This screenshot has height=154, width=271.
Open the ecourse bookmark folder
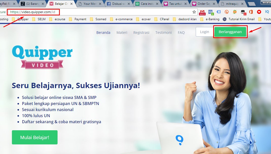[57, 19]
